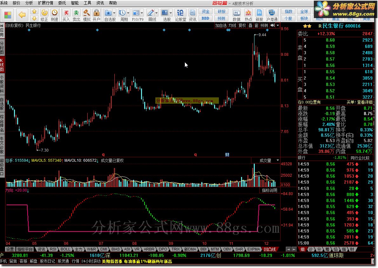The width and height of the screenshot is (378, 268).
Task: Select the 个股资料 sidebar view
Action: [x=2, y=84]
